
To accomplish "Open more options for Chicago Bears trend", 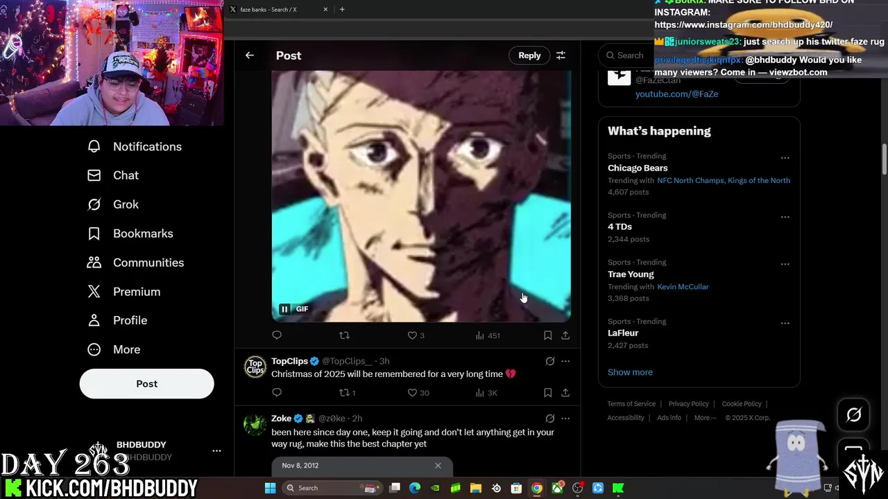I will pyautogui.click(x=785, y=158).
